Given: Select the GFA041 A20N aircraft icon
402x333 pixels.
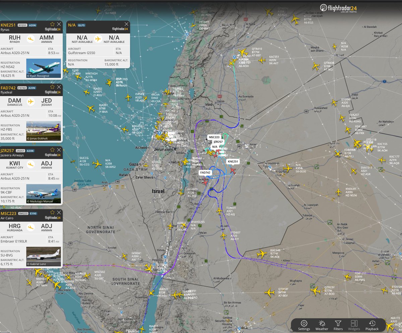Looking at the screenshot, I should 125,256.
